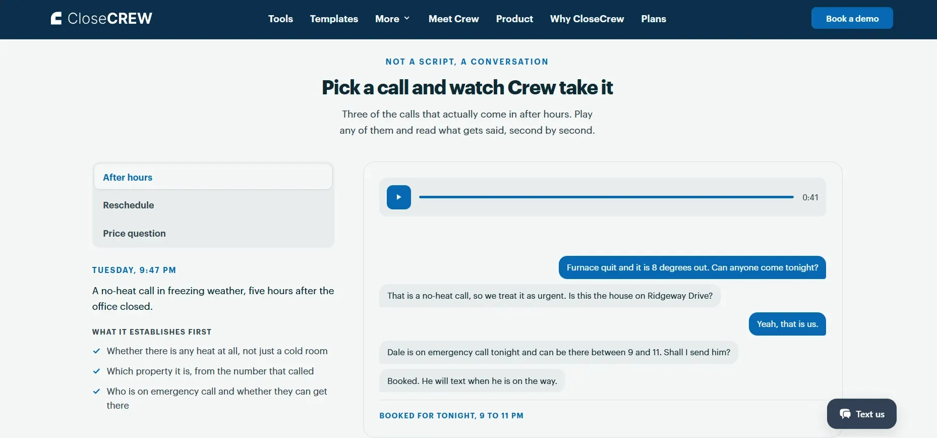This screenshot has width=937, height=438.
Task: Open the Tools nav item
Action: pyautogui.click(x=280, y=19)
